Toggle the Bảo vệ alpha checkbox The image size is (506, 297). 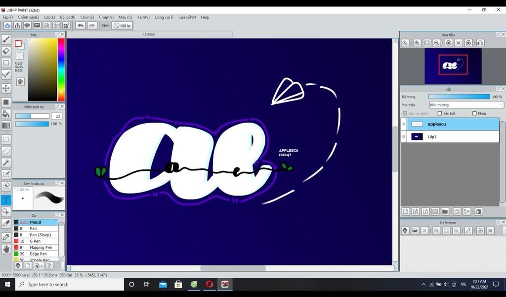pyautogui.click(x=405, y=114)
